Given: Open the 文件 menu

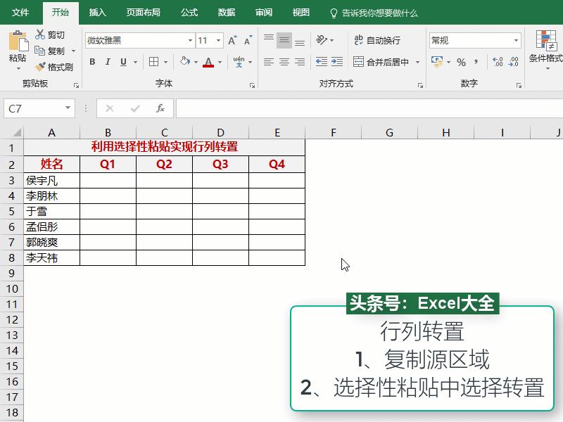Looking at the screenshot, I should pos(20,12).
